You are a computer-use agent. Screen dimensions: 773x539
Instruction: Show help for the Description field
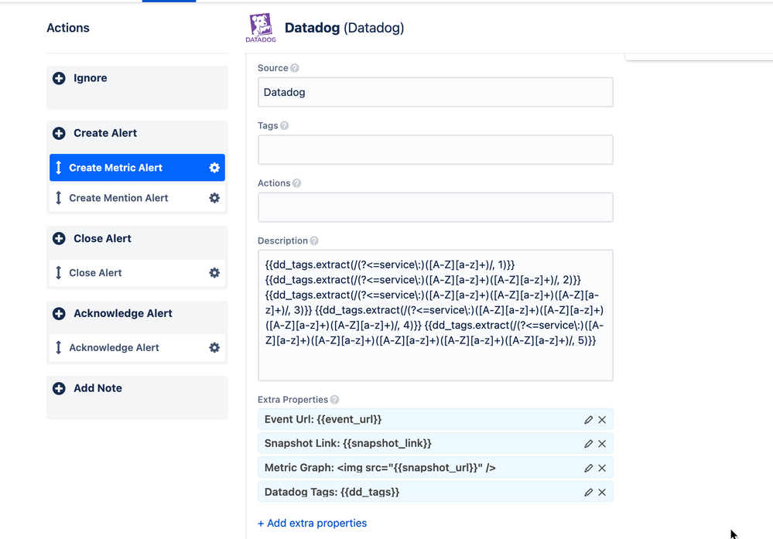point(314,241)
